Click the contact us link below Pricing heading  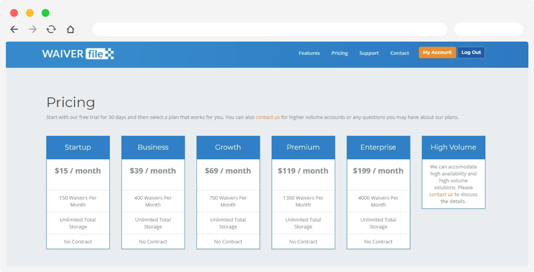click(267, 117)
